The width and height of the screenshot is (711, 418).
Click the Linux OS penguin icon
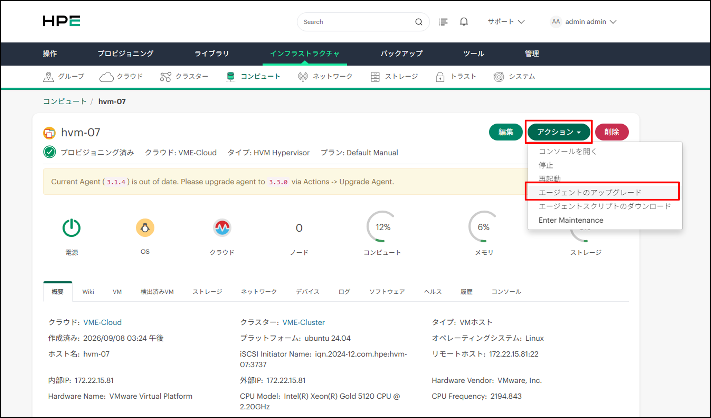point(145,228)
